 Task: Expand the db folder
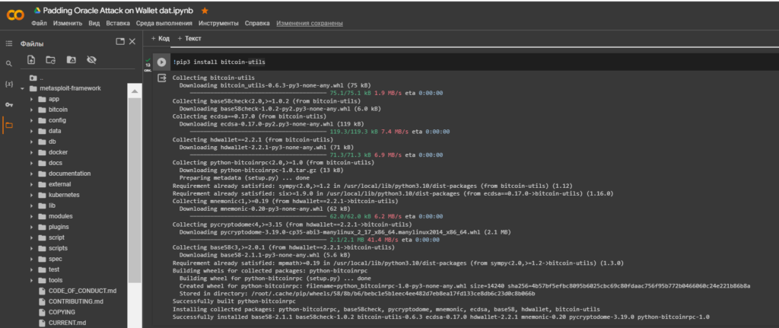pyautogui.click(x=31, y=142)
